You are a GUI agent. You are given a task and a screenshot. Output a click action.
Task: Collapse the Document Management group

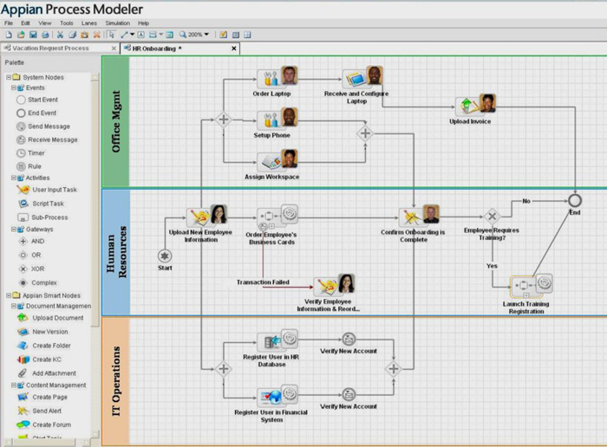pyautogui.click(x=14, y=306)
